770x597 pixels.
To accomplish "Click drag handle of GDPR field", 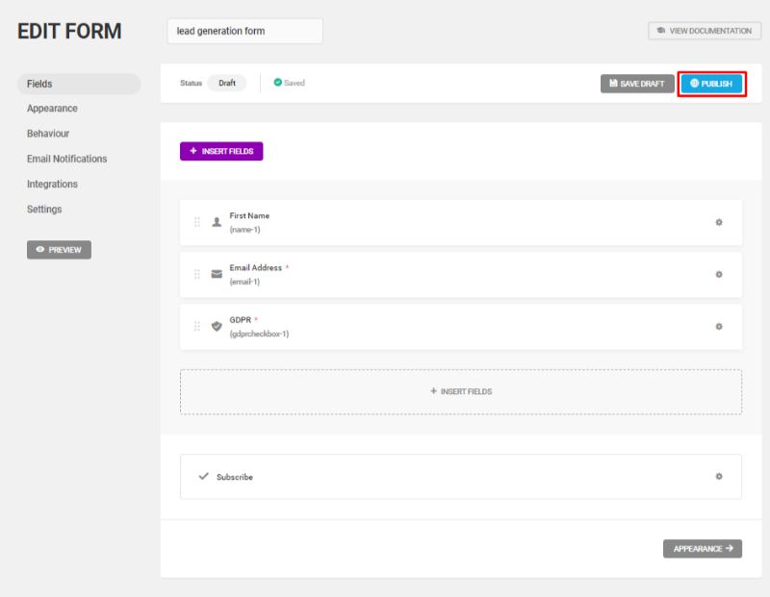I will 197,326.
